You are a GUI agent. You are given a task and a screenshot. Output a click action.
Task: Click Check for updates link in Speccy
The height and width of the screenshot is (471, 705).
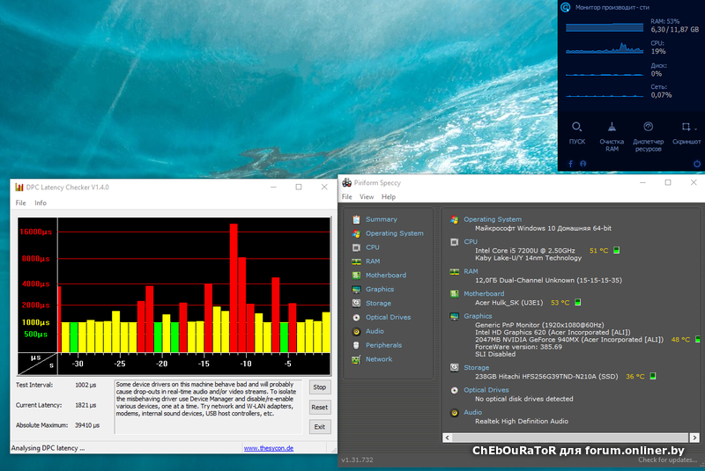670,460
